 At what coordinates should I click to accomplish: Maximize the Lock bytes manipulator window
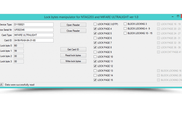178,16
